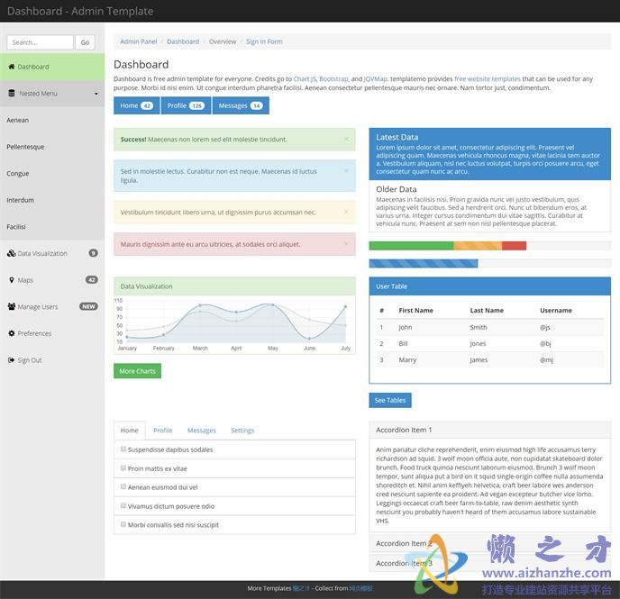
Task: Click the Data Visualization sidebar icon
Action: pyautogui.click(x=12, y=254)
